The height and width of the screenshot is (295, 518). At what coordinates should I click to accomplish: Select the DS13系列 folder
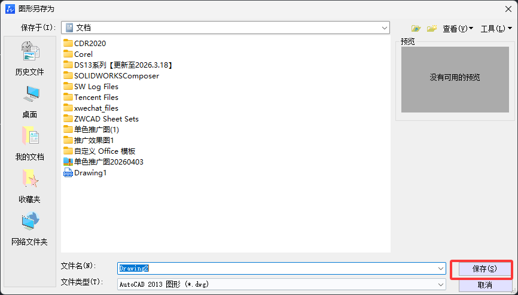point(118,65)
